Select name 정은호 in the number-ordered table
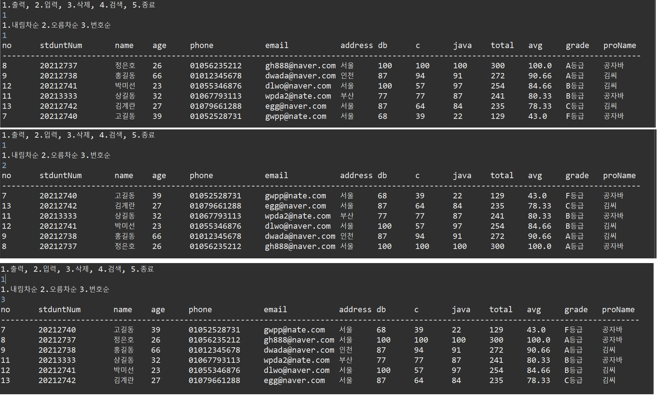The image size is (662, 404). [x=124, y=340]
